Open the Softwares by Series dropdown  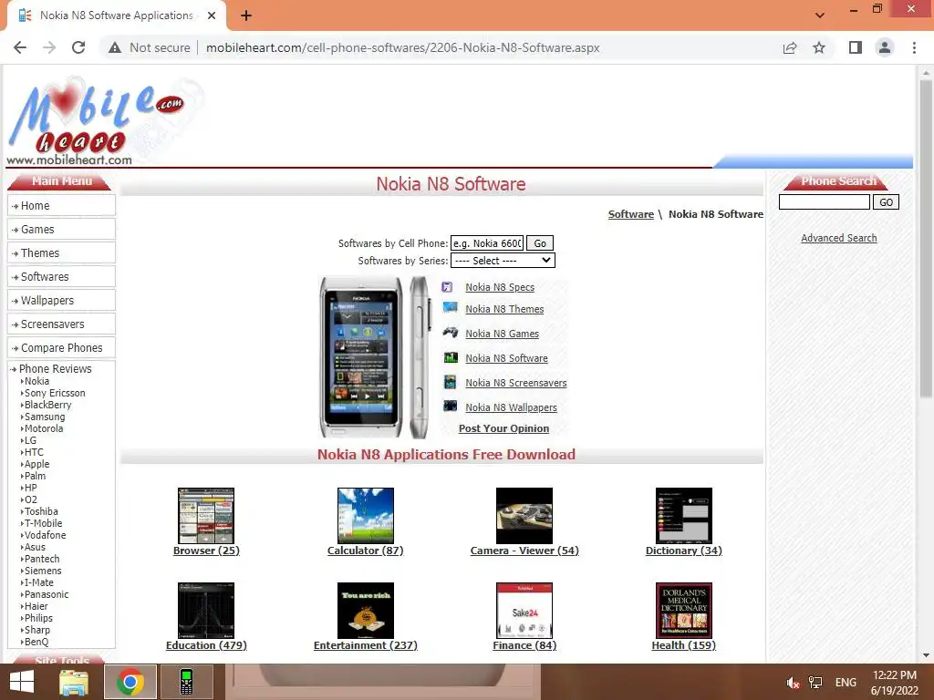(x=503, y=261)
